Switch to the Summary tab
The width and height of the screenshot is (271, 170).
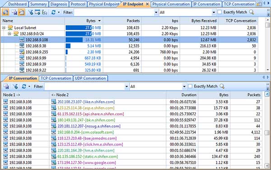point(38,4)
